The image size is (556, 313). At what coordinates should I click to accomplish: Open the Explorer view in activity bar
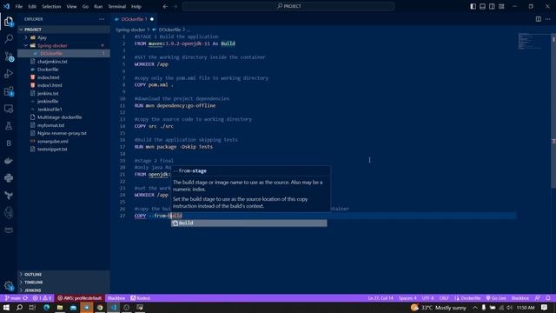pyautogui.click(x=9, y=21)
